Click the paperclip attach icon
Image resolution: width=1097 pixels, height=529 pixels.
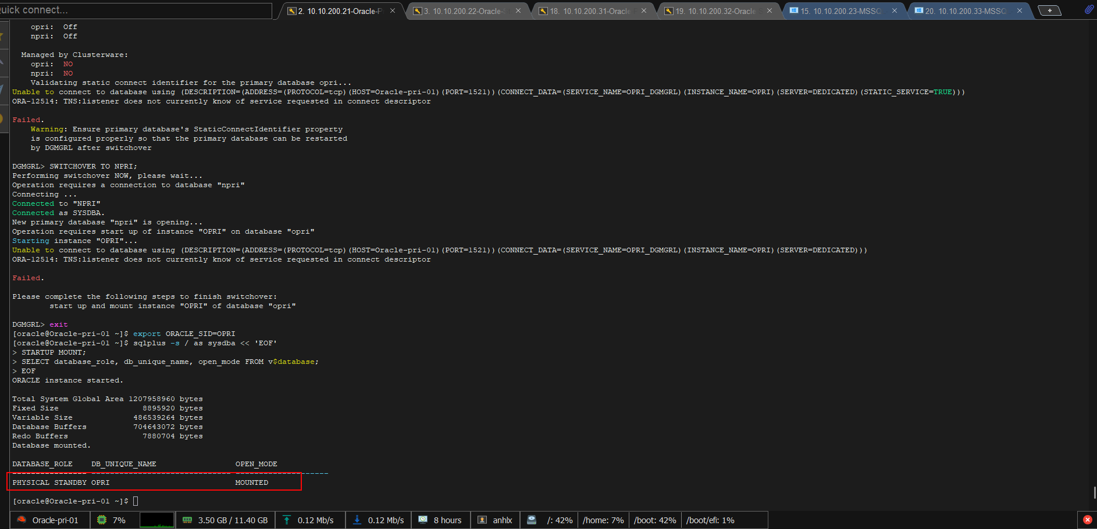pyautogui.click(x=1089, y=9)
